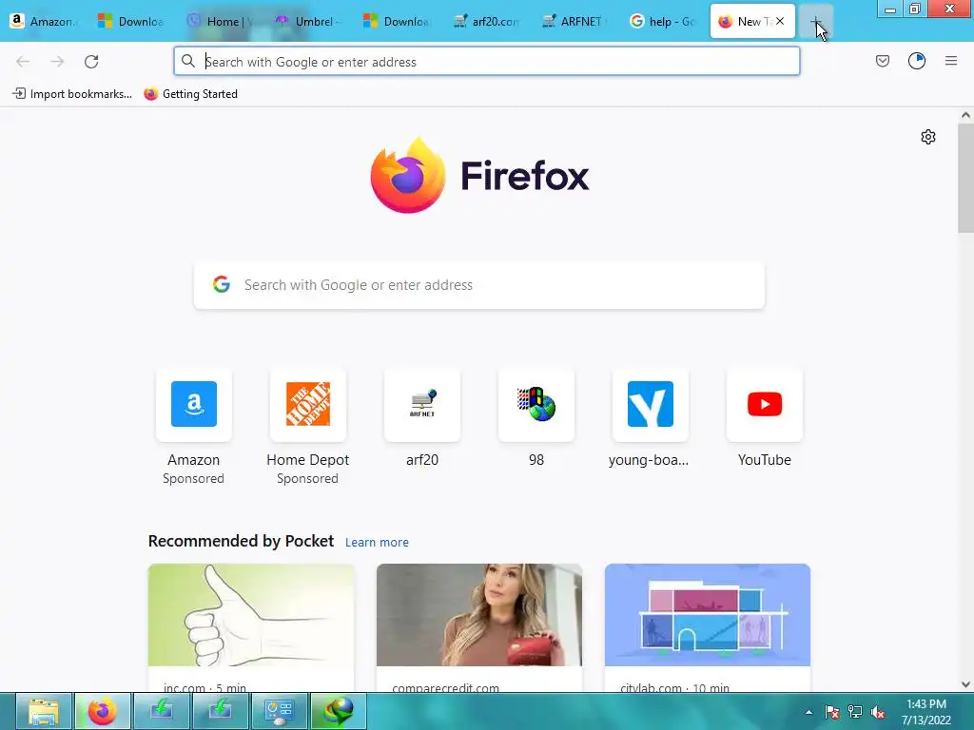The width and height of the screenshot is (974, 730).
Task: Reload the current page
Action: click(91, 62)
